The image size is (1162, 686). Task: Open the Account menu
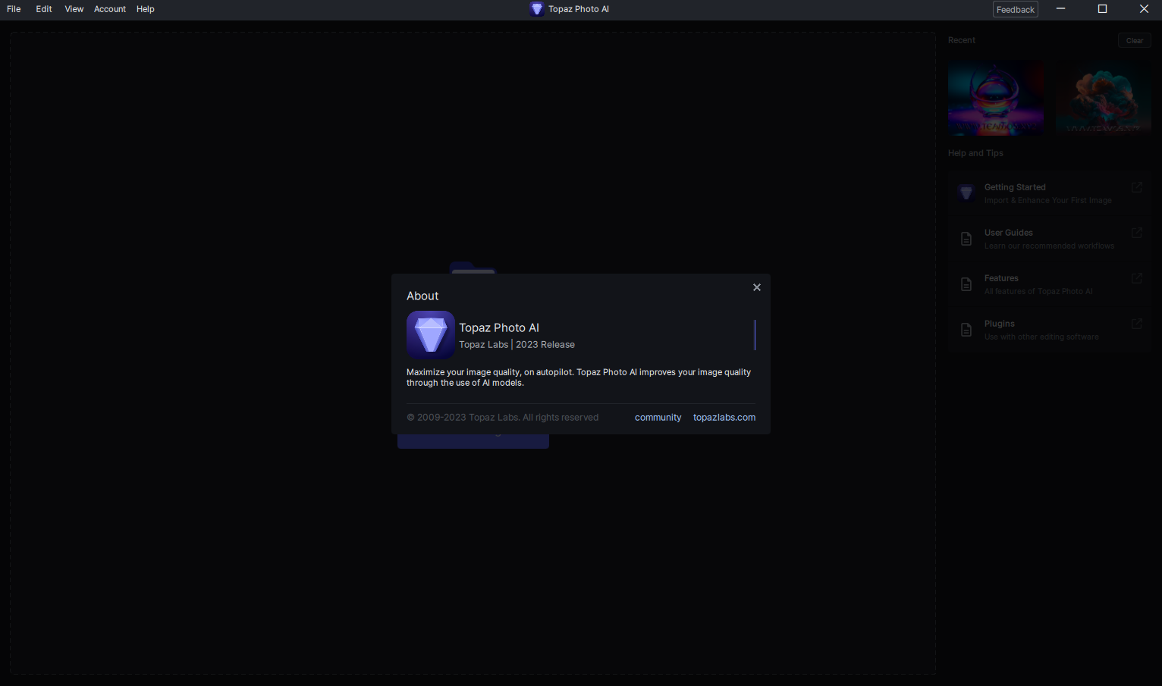point(110,9)
